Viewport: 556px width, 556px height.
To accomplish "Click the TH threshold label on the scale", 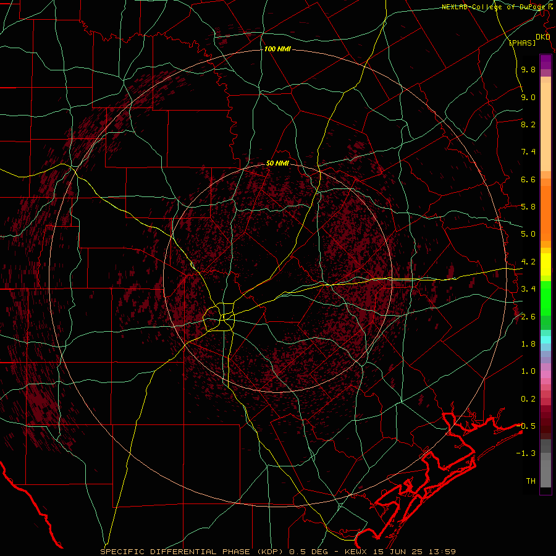I will click(x=531, y=481).
